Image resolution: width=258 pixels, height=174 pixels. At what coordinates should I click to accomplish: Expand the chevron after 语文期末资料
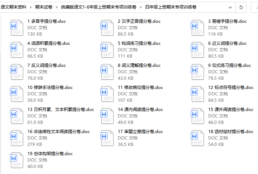coord(31,7)
